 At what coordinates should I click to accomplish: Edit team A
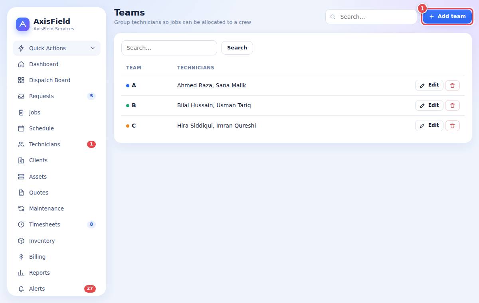tap(429, 85)
